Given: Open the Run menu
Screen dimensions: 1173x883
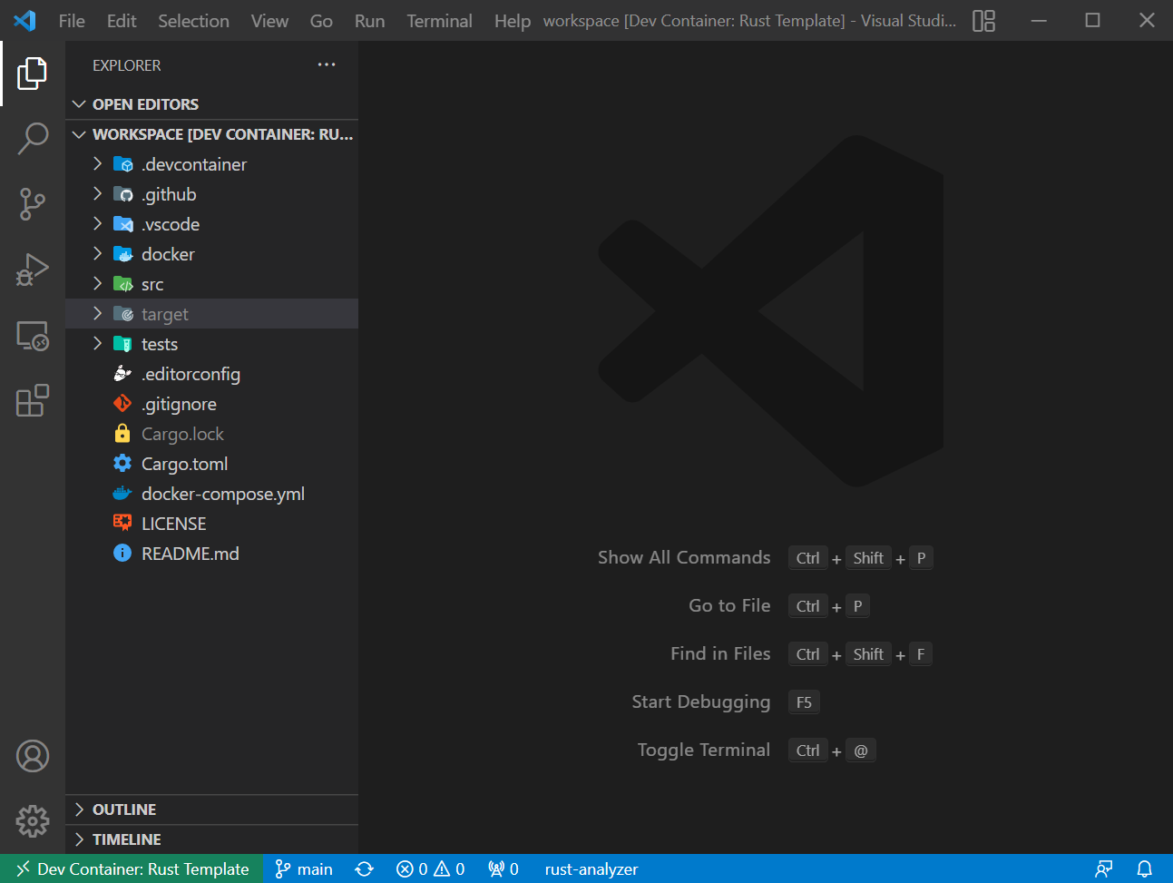Looking at the screenshot, I should click(x=369, y=21).
